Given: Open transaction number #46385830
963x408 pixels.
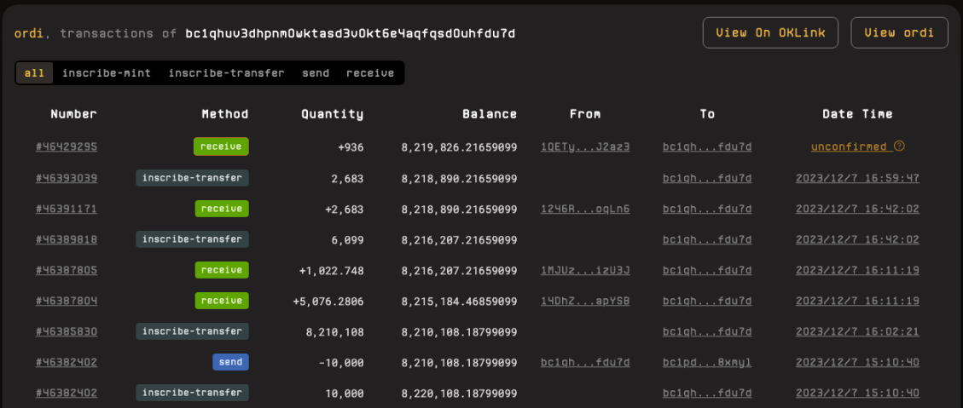Looking at the screenshot, I should (67, 331).
